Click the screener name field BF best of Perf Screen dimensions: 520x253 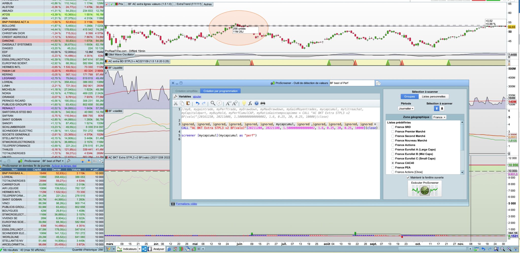pyautogui.click(x=352, y=83)
